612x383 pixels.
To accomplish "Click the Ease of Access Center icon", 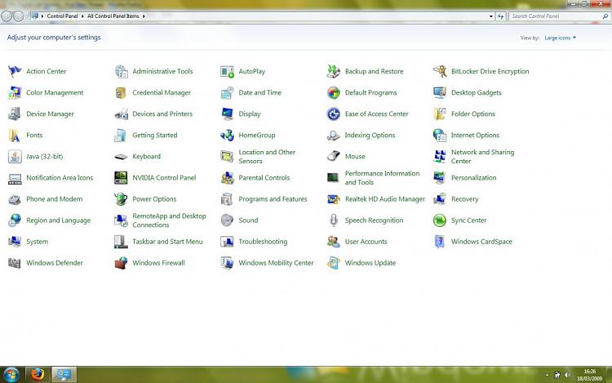I will [333, 114].
